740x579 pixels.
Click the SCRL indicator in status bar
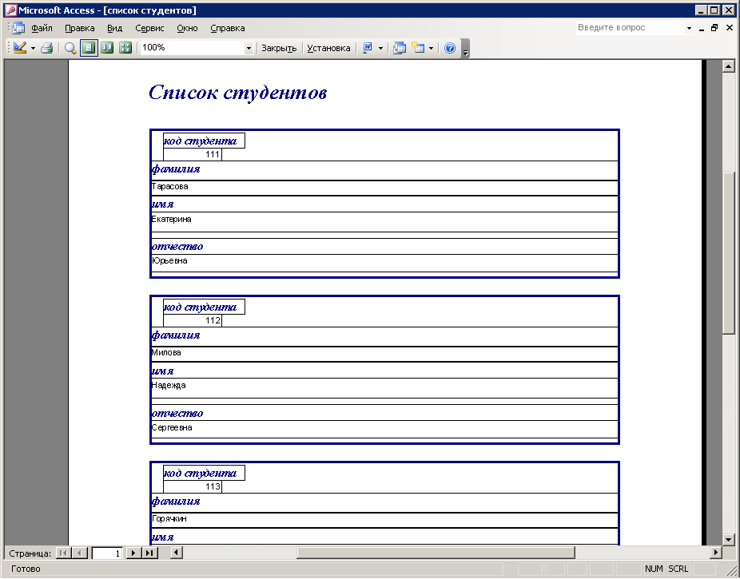678,569
